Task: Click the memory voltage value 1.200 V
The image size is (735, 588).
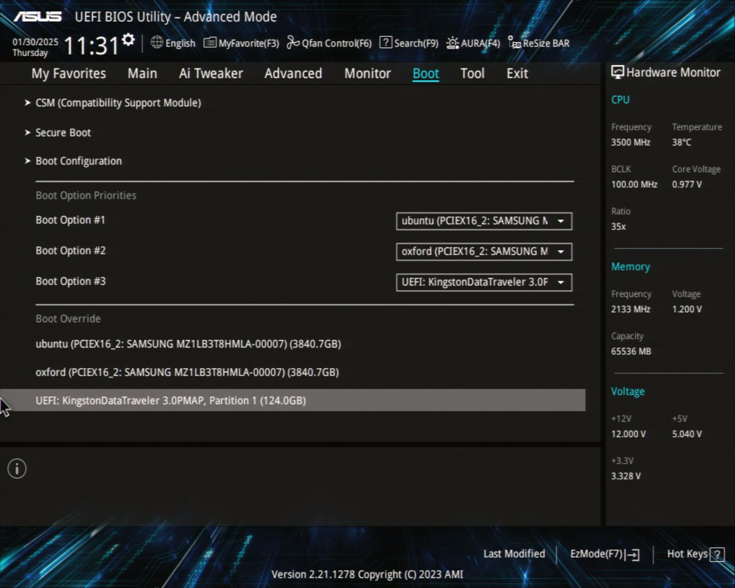Action: (x=687, y=309)
